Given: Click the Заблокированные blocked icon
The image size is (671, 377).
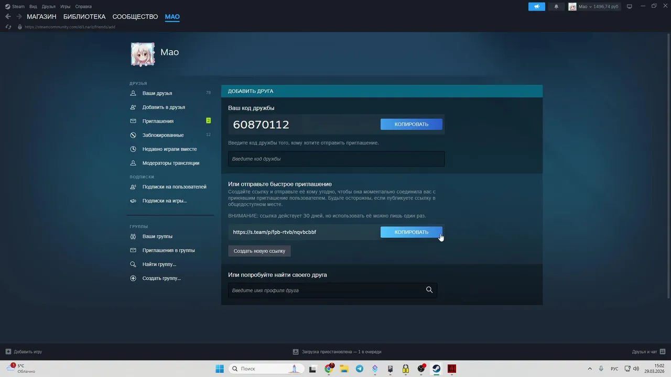Looking at the screenshot, I should [x=133, y=135].
